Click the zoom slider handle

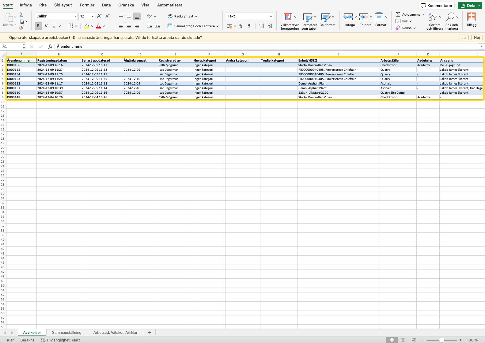441,340
